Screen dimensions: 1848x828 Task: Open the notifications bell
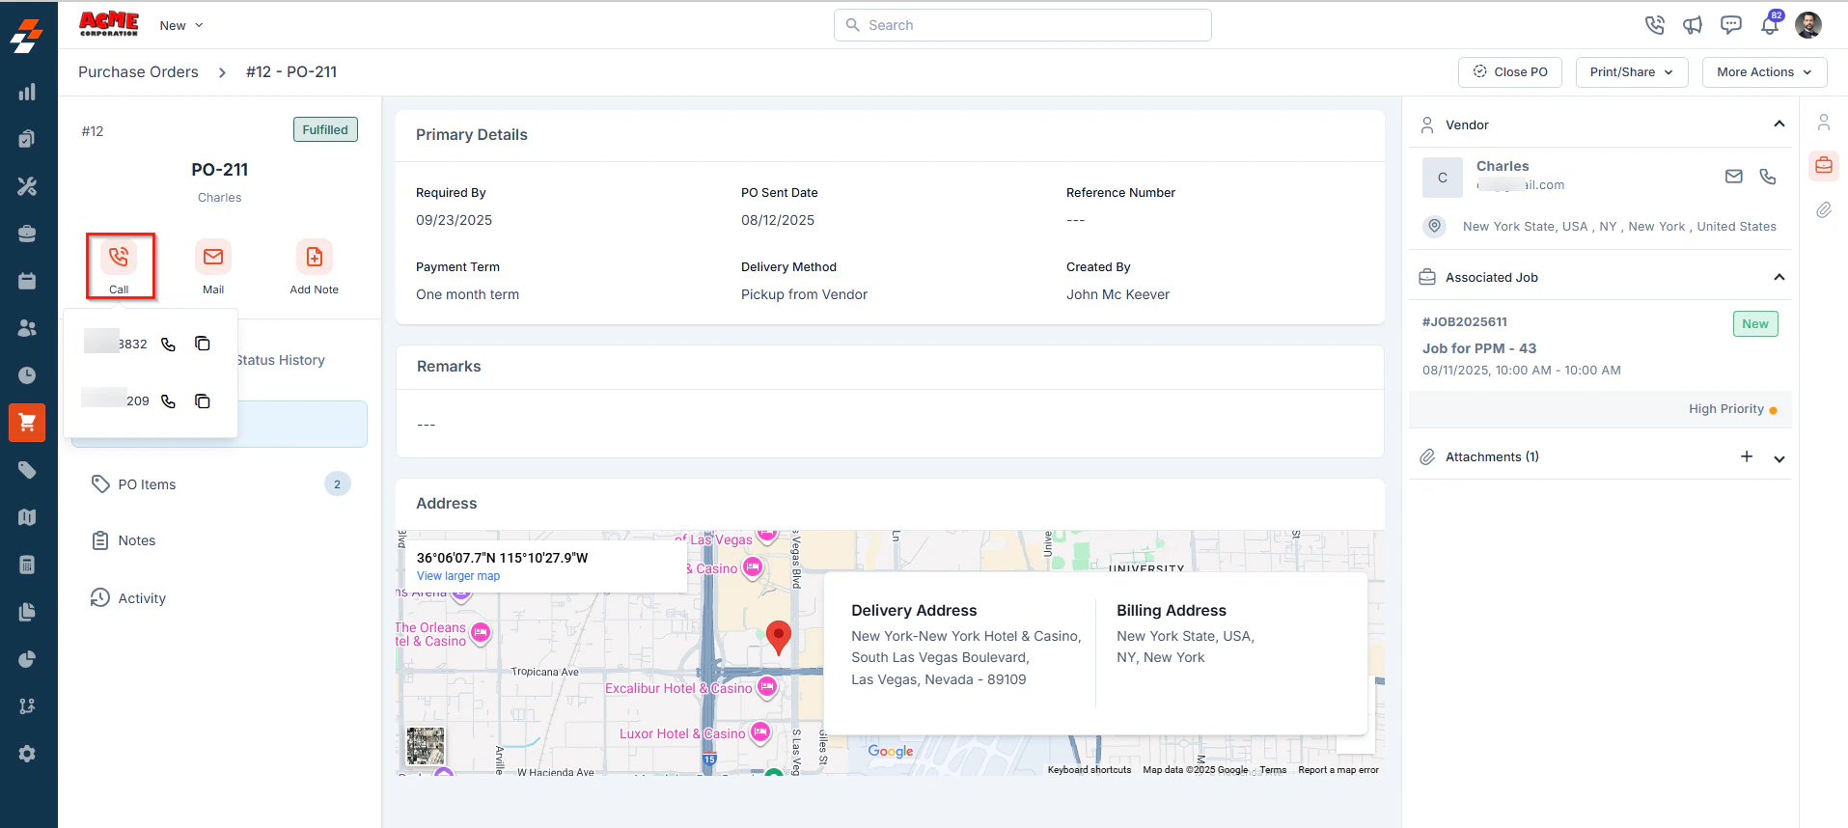pos(1770,25)
